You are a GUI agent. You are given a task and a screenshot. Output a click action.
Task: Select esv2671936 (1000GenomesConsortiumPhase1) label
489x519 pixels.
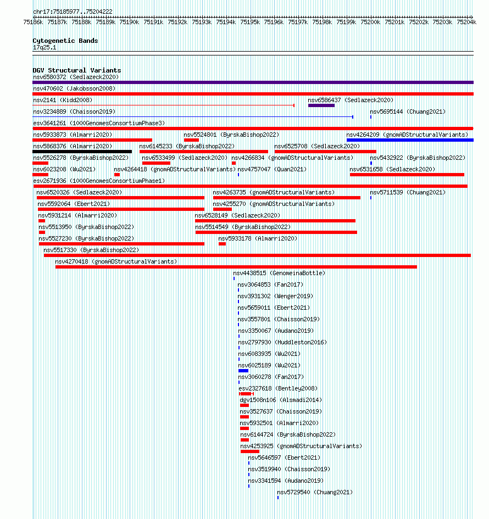click(x=99, y=181)
